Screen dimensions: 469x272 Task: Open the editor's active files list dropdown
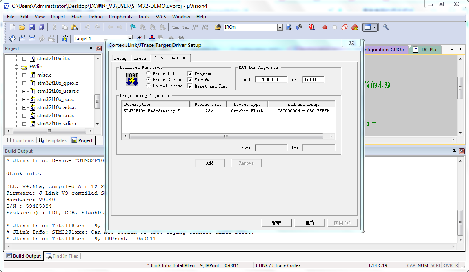[452, 49]
